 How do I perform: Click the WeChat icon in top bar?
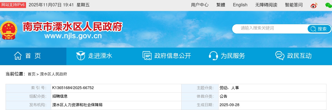point(328,5)
